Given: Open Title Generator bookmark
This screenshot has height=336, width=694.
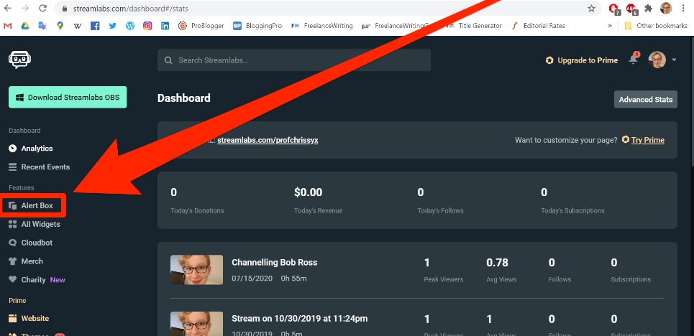Looking at the screenshot, I should click(x=474, y=26).
